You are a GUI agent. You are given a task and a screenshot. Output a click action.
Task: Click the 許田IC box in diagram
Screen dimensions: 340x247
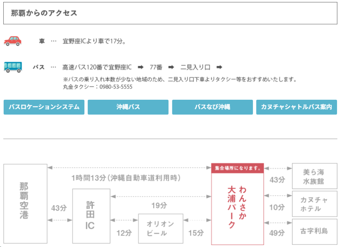click(x=91, y=216)
